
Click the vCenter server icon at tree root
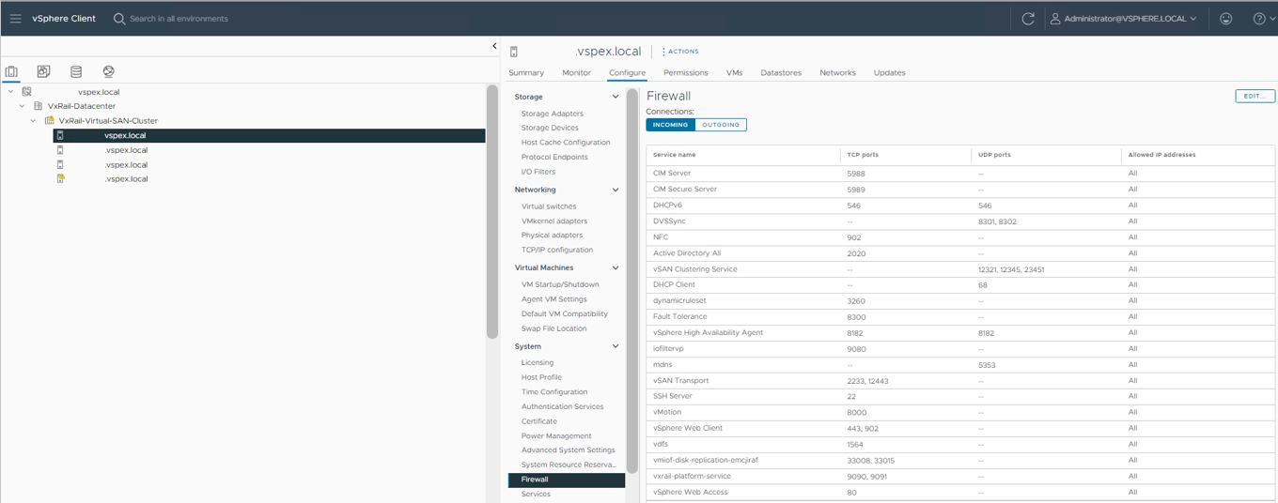pos(26,92)
